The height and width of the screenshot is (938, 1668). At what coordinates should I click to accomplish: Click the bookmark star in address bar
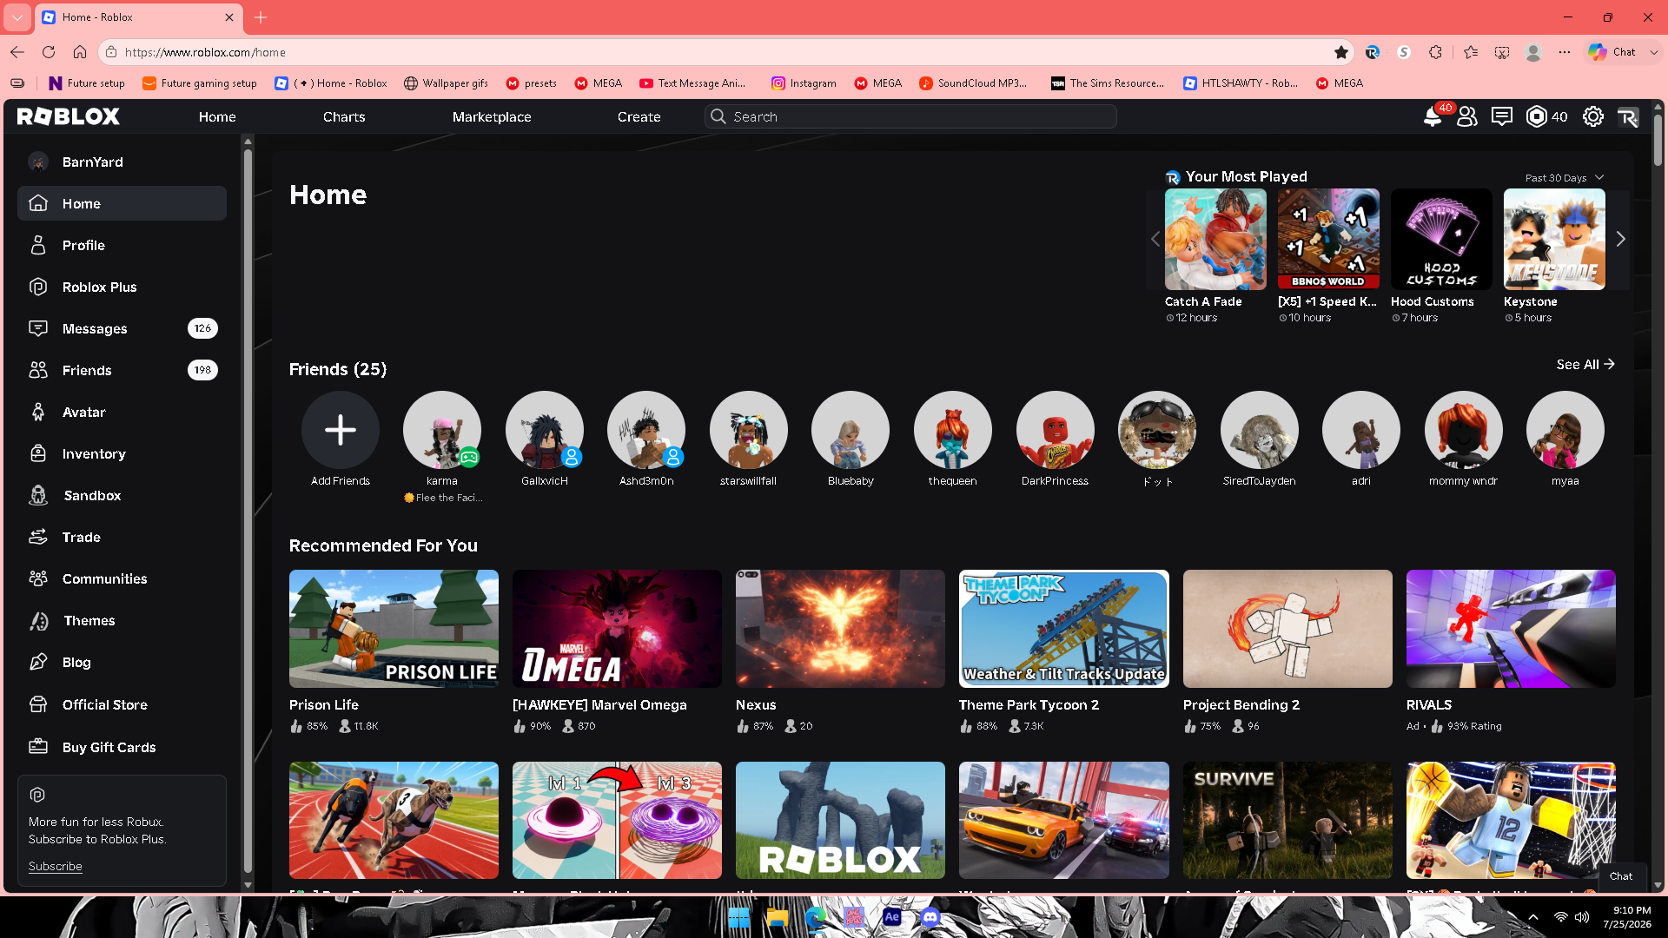pyautogui.click(x=1341, y=52)
